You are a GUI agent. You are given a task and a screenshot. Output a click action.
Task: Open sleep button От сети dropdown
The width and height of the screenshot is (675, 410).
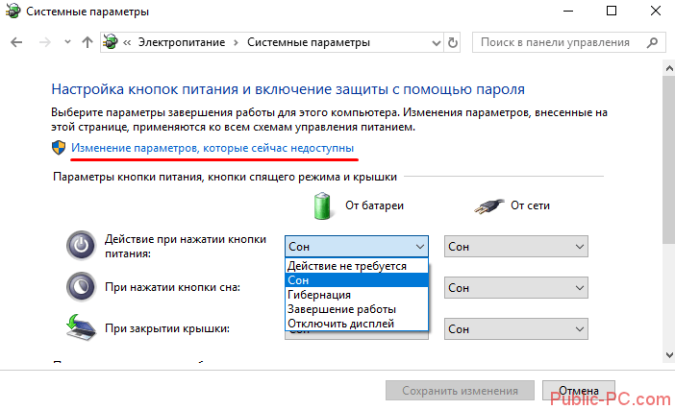click(x=515, y=287)
